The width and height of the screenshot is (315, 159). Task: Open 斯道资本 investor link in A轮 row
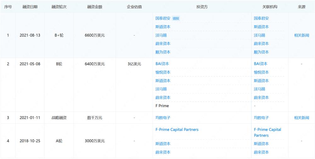coord(163,144)
